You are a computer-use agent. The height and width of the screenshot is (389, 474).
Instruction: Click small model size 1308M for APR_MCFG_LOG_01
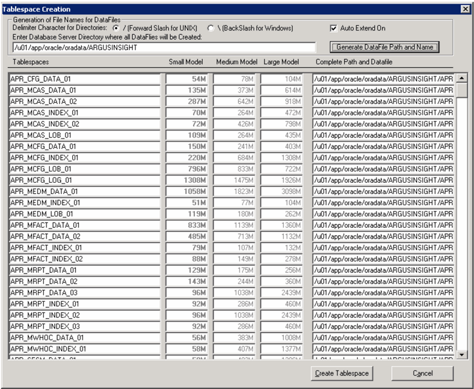tap(186, 180)
